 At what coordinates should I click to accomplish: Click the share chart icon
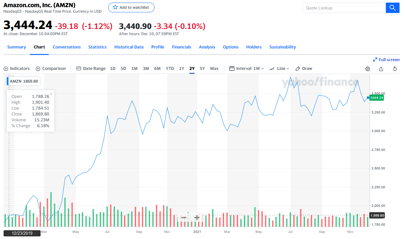381,69
